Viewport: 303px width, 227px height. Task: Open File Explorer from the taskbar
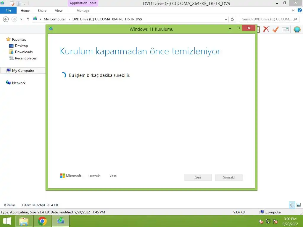(24, 221)
